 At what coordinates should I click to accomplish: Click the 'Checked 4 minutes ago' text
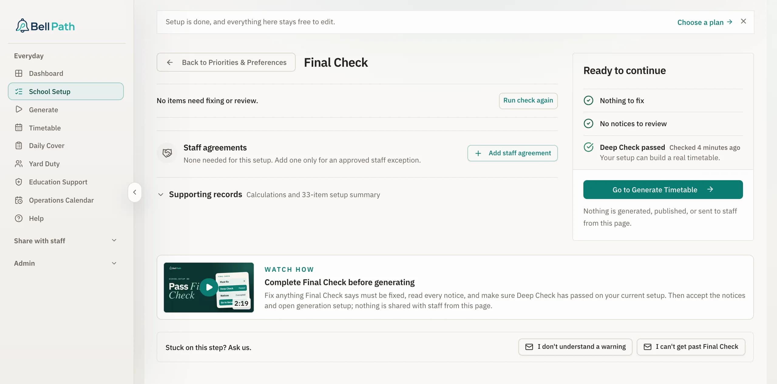(705, 147)
